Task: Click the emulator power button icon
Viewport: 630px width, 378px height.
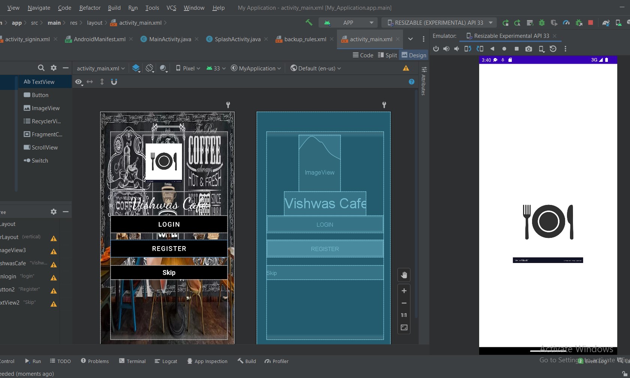Action: 436,49
